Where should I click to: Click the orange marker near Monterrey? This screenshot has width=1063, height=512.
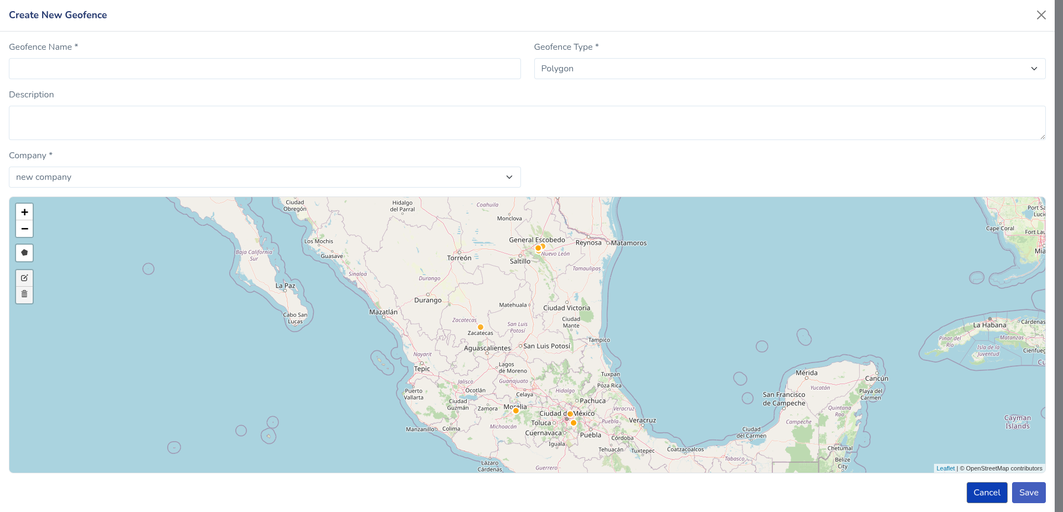(539, 248)
